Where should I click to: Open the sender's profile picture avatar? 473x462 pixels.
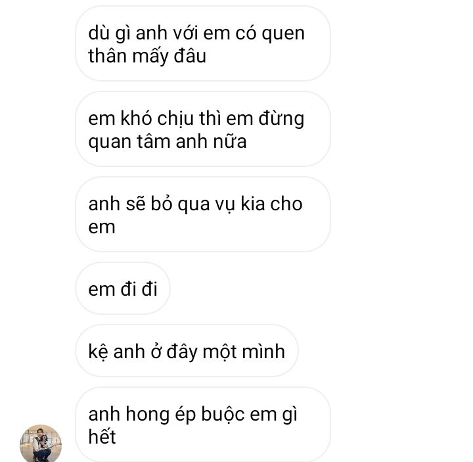pyautogui.click(x=41, y=444)
